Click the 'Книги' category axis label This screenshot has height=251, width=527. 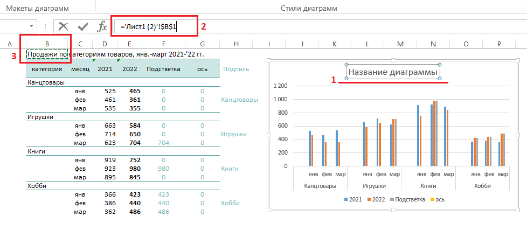tap(428, 185)
